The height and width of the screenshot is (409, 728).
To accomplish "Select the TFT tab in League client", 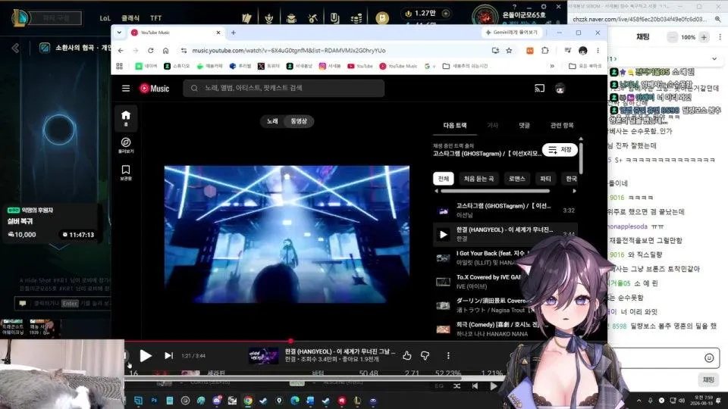I will (x=156, y=18).
